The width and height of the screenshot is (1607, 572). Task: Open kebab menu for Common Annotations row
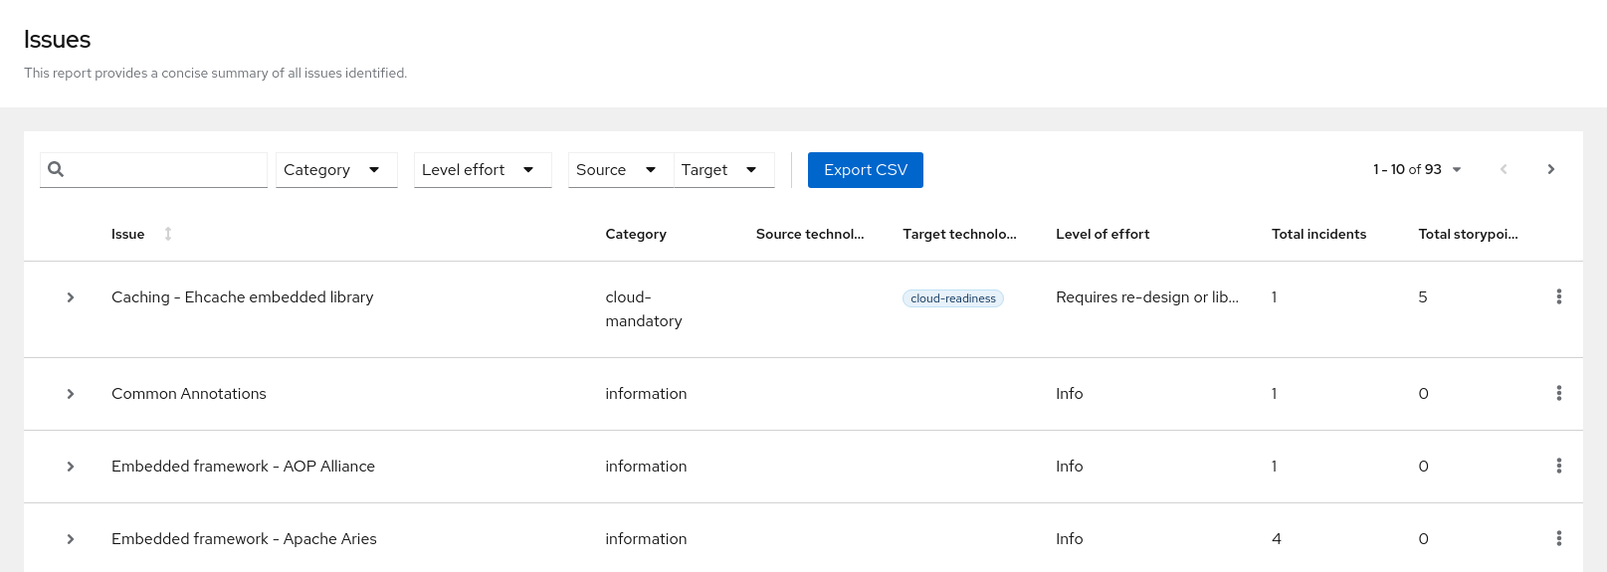1558,393
